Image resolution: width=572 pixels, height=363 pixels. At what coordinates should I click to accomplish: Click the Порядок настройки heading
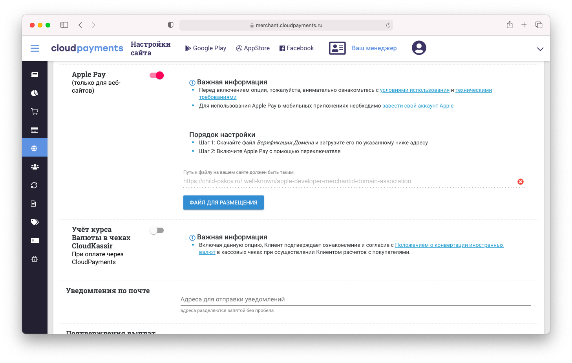point(222,135)
